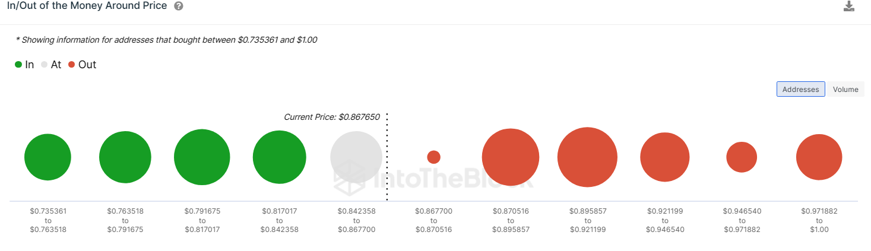Click the green bubble above $0.735361 range
Screen dimensions: 871x251
pos(47,157)
